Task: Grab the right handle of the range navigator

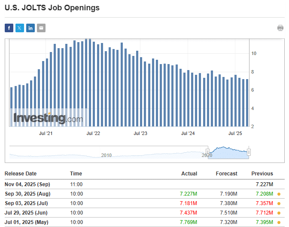Action: [249, 152]
